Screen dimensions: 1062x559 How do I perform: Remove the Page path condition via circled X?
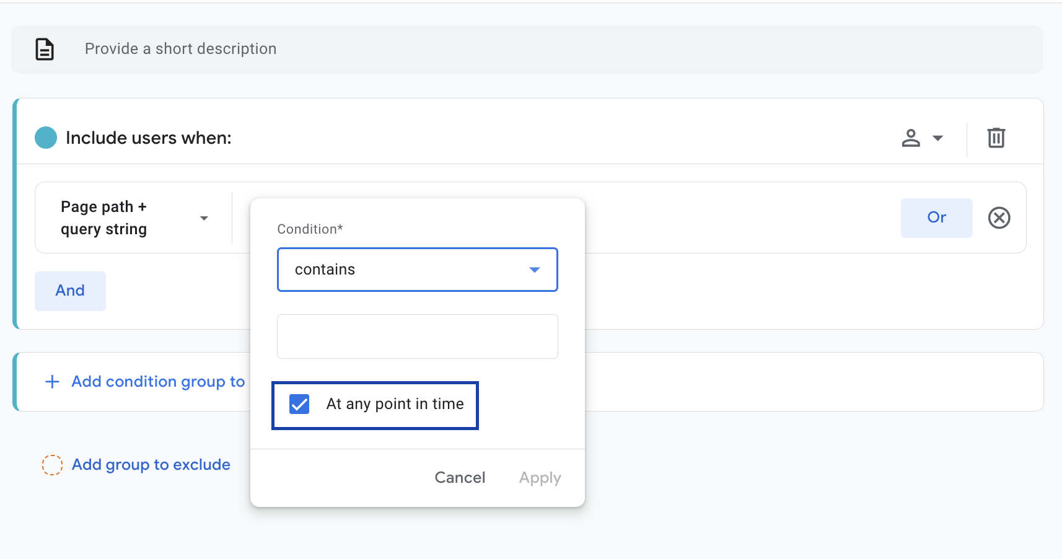(x=999, y=218)
